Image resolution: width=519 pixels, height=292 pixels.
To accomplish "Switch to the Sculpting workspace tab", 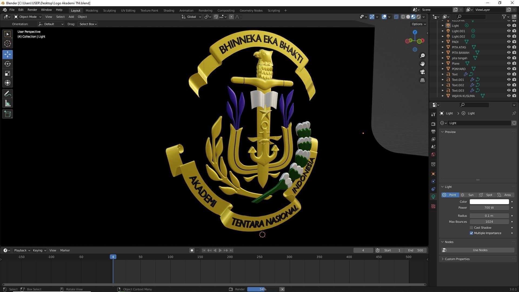I will pos(109,10).
